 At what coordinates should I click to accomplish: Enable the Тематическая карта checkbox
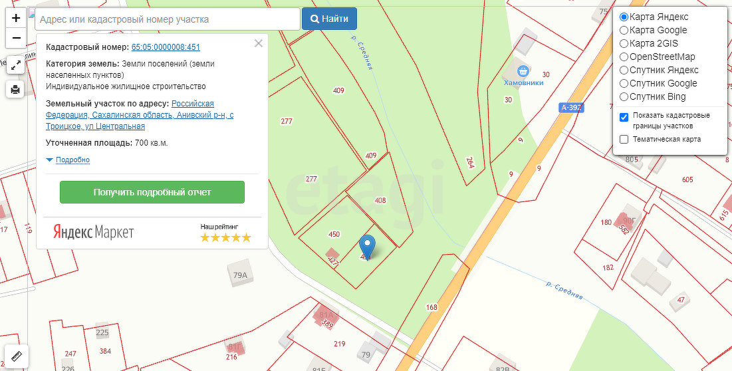[x=624, y=139]
